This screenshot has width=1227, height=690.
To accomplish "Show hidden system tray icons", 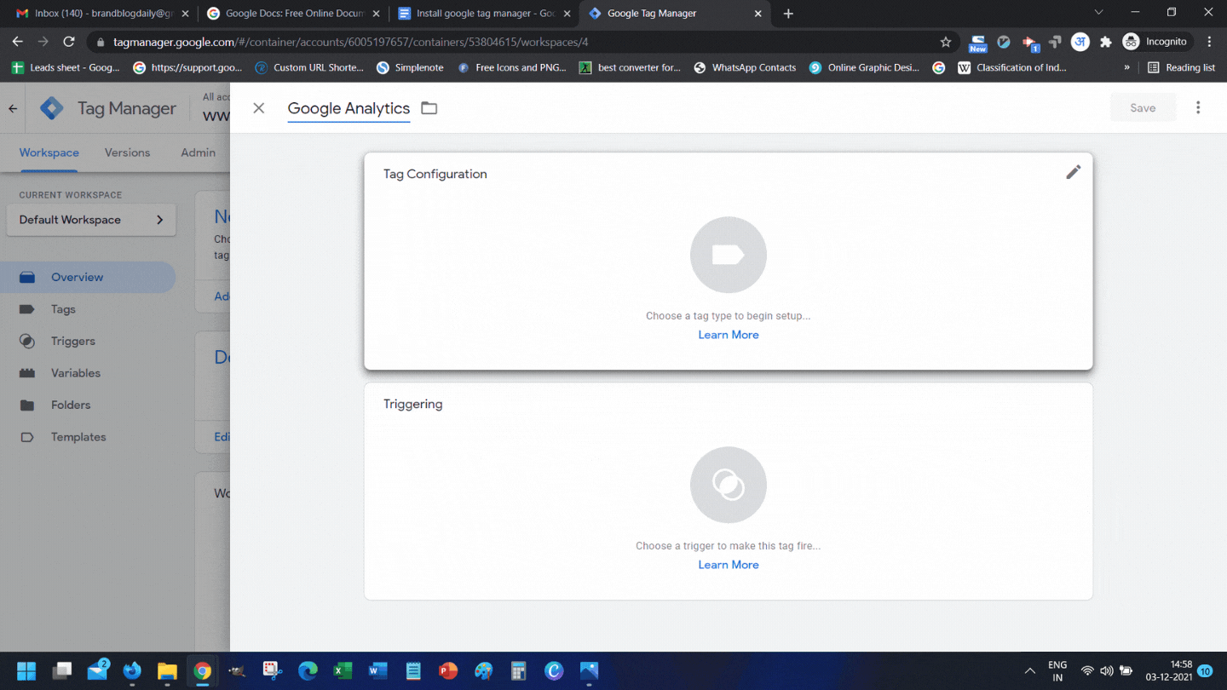I will pyautogui.click(x=1029, y=671).
